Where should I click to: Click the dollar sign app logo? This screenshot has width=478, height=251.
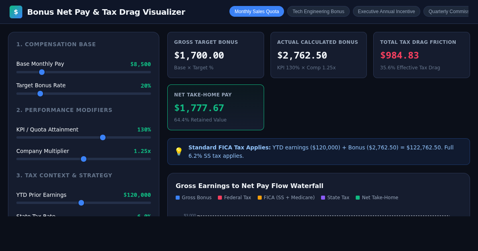[x=16, y=12]
